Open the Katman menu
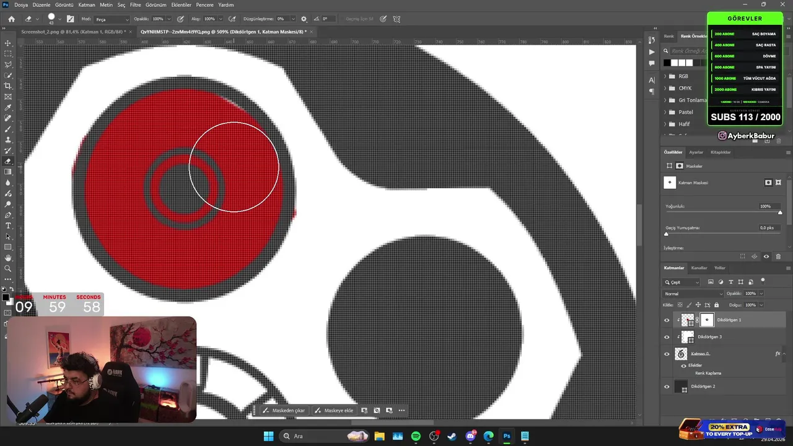The width and height of the screenshot is (793, 446). coord(87,4)
